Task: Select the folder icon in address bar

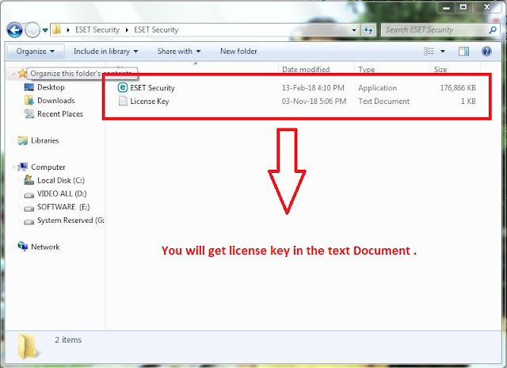Action: pos(56,30)
